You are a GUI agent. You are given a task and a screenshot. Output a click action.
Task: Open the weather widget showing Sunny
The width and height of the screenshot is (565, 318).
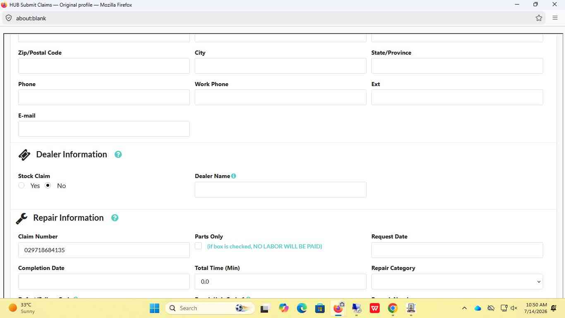[x=23, y=308]
